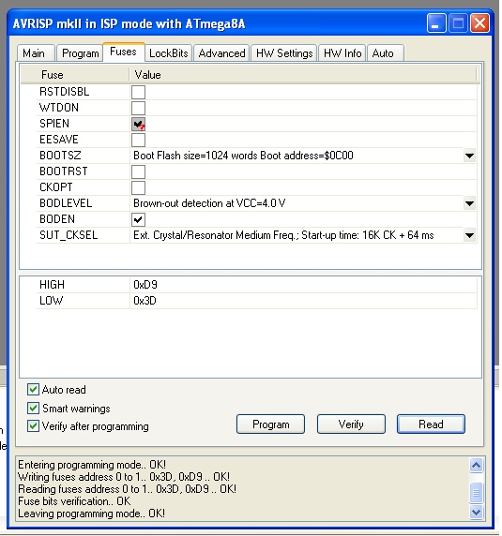
Task: Uncheck the BODEN fuse checkbox
Action: (x=138, y=219)
